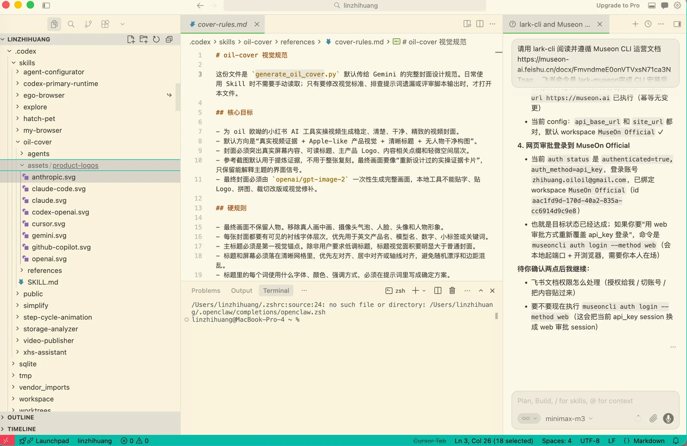Screen dimensions: 687x446
Task: Toggle the chat panel icon
Action: [x=665, y=6]
